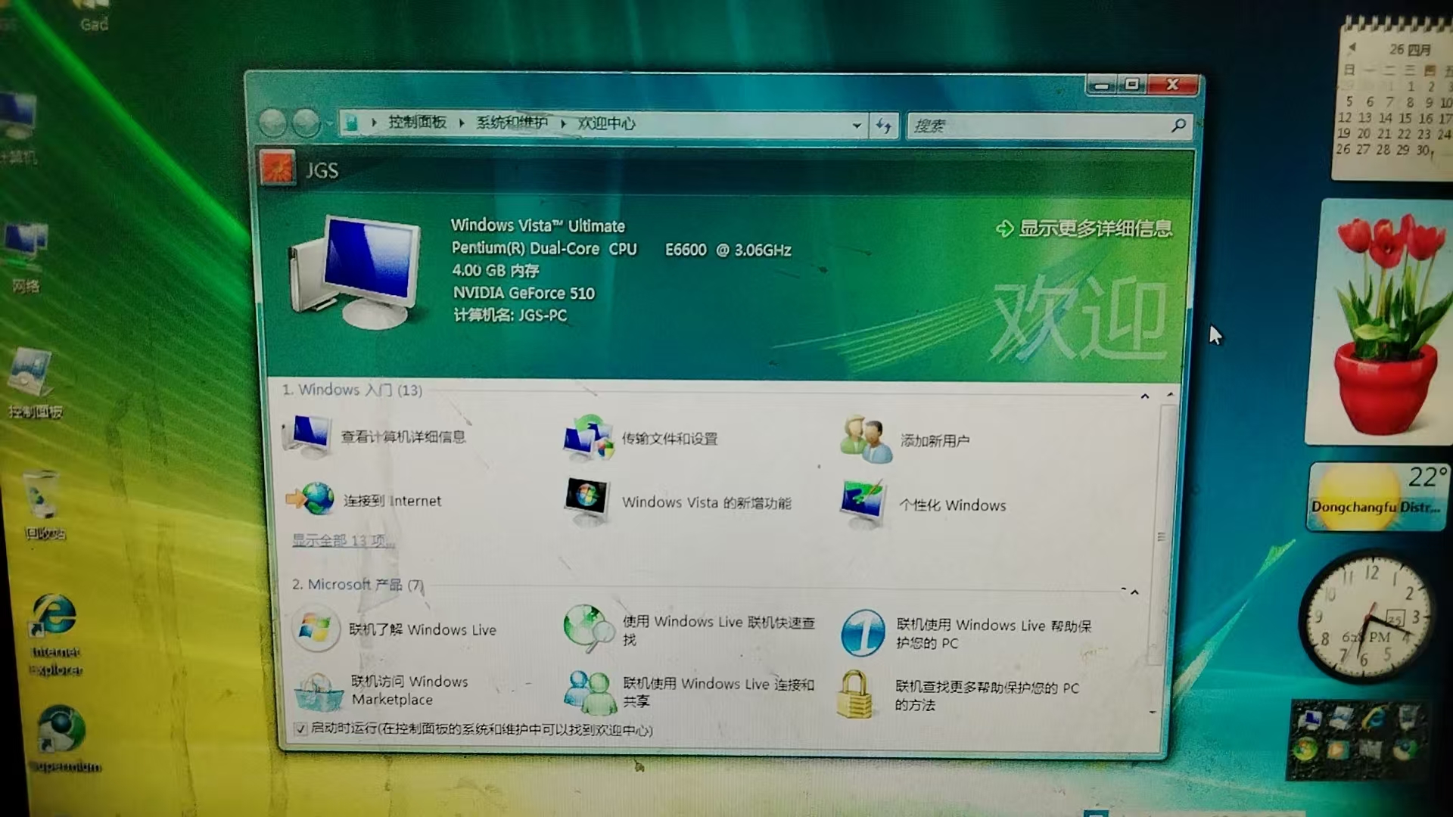The height and width of the screenshot is (817, 1453).
Task: Open address bar history dropdown arrow
Action: [857, 126]
